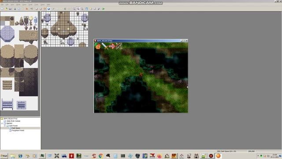Image resolution: width=282 pixels, height=159 pixels.
Task: Set zoom scale to 1:2
Action: tap(78, 9)
